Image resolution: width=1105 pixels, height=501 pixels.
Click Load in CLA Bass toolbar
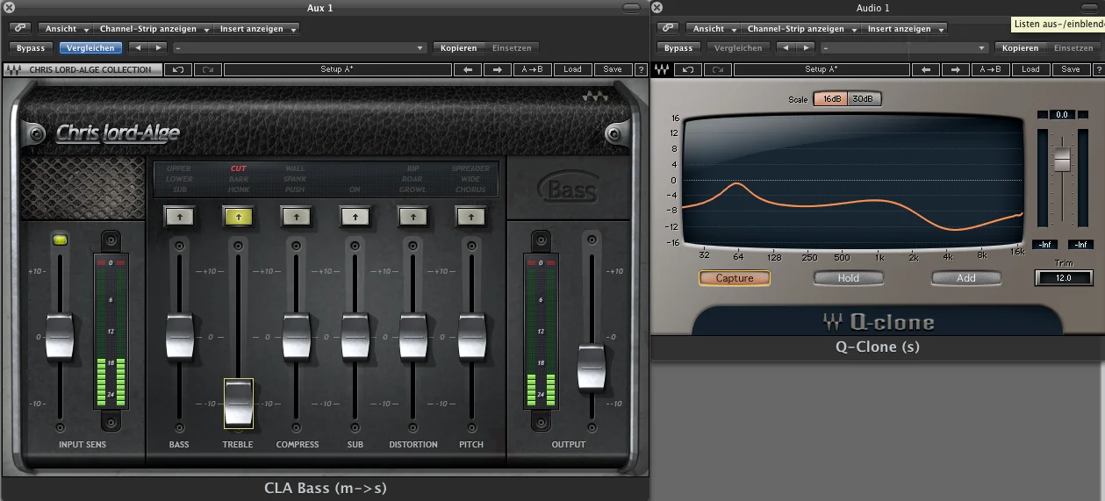point(572,69)
